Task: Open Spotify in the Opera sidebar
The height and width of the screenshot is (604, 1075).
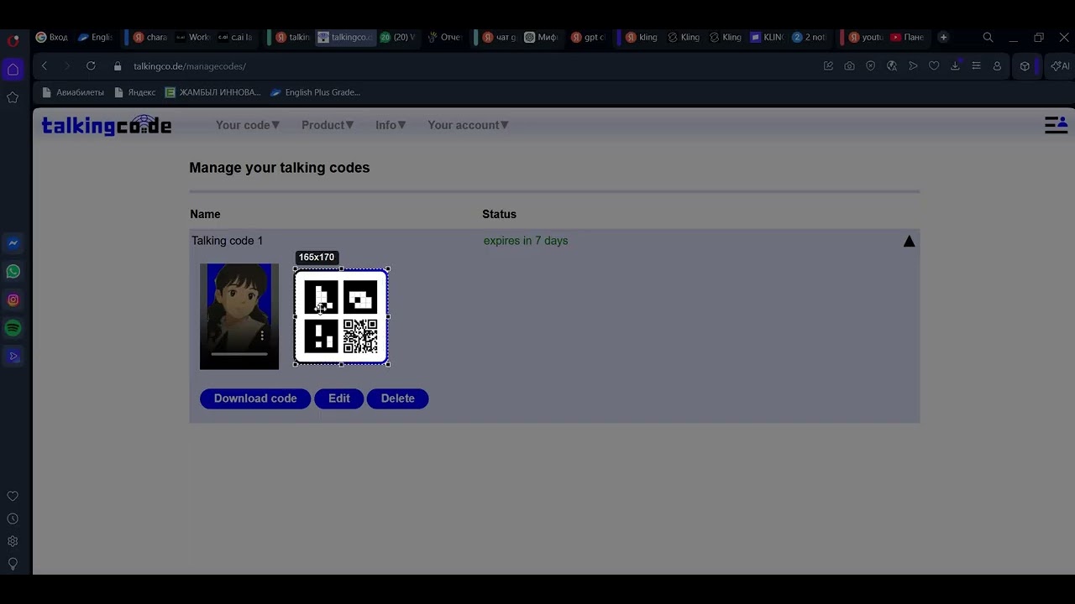Action: tap(13, 328)
